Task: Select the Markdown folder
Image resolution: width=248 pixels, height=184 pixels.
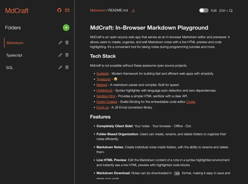Action: (15, 43)
